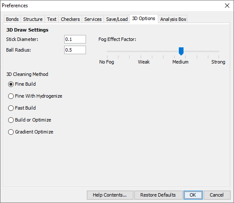Select Gradient Optimize radio button

pyautogui.click(x=31, y=132)
